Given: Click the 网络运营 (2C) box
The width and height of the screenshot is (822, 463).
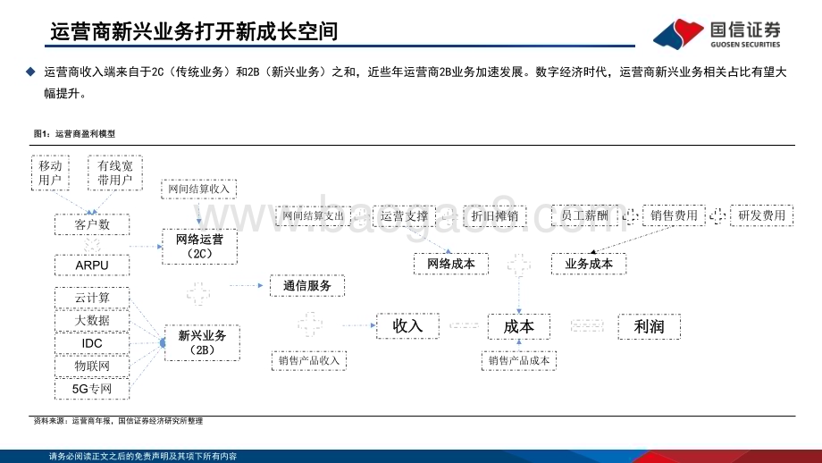Looking at the screenshot, I should coord(200,247).
